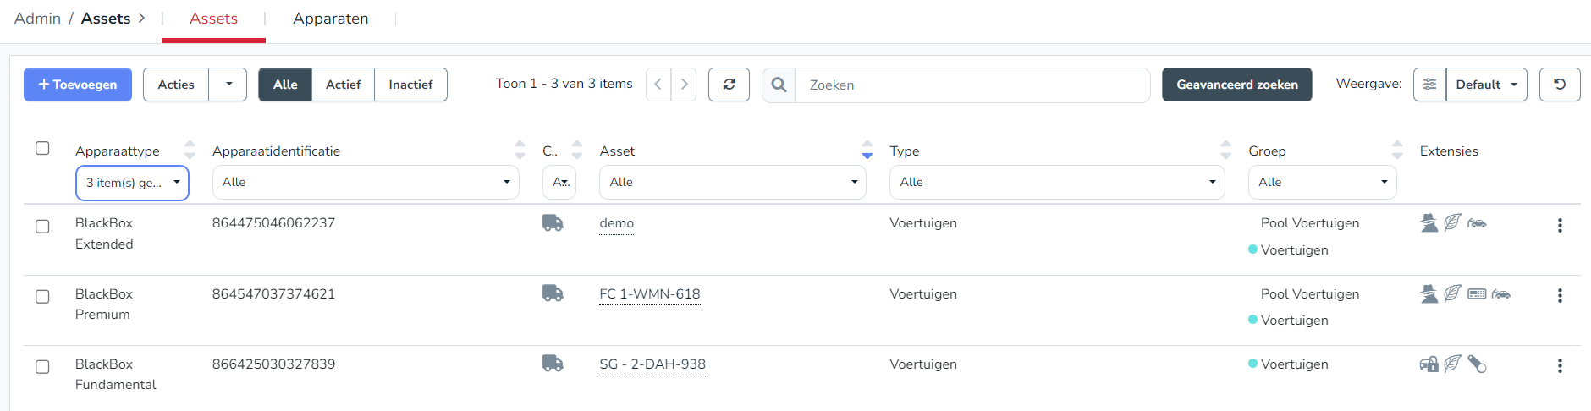Viewport: 1591px width, 411px height.
Task: Open the SG - 2-DAH-938 asset link
Action: pyautogui.click(x=652, y=364)
